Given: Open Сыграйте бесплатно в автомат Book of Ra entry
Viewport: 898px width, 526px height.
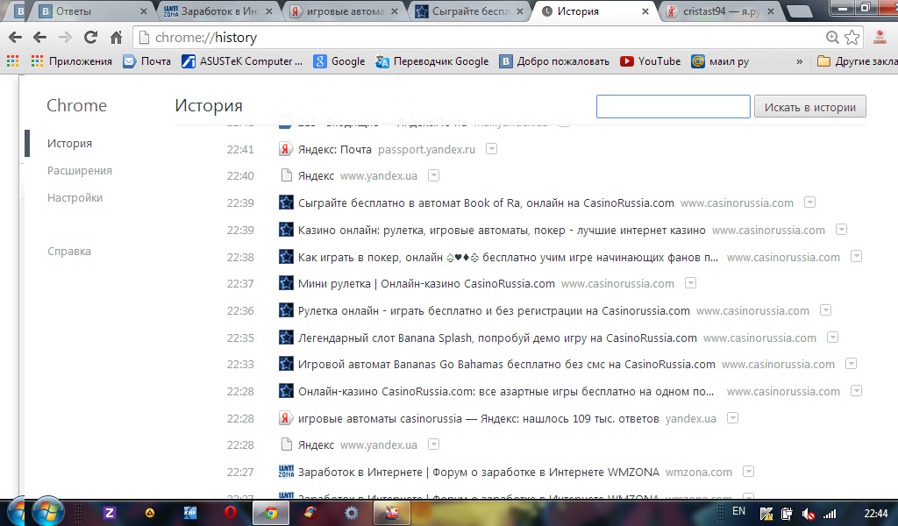Looking at the screenshot, I should point(486,203).
